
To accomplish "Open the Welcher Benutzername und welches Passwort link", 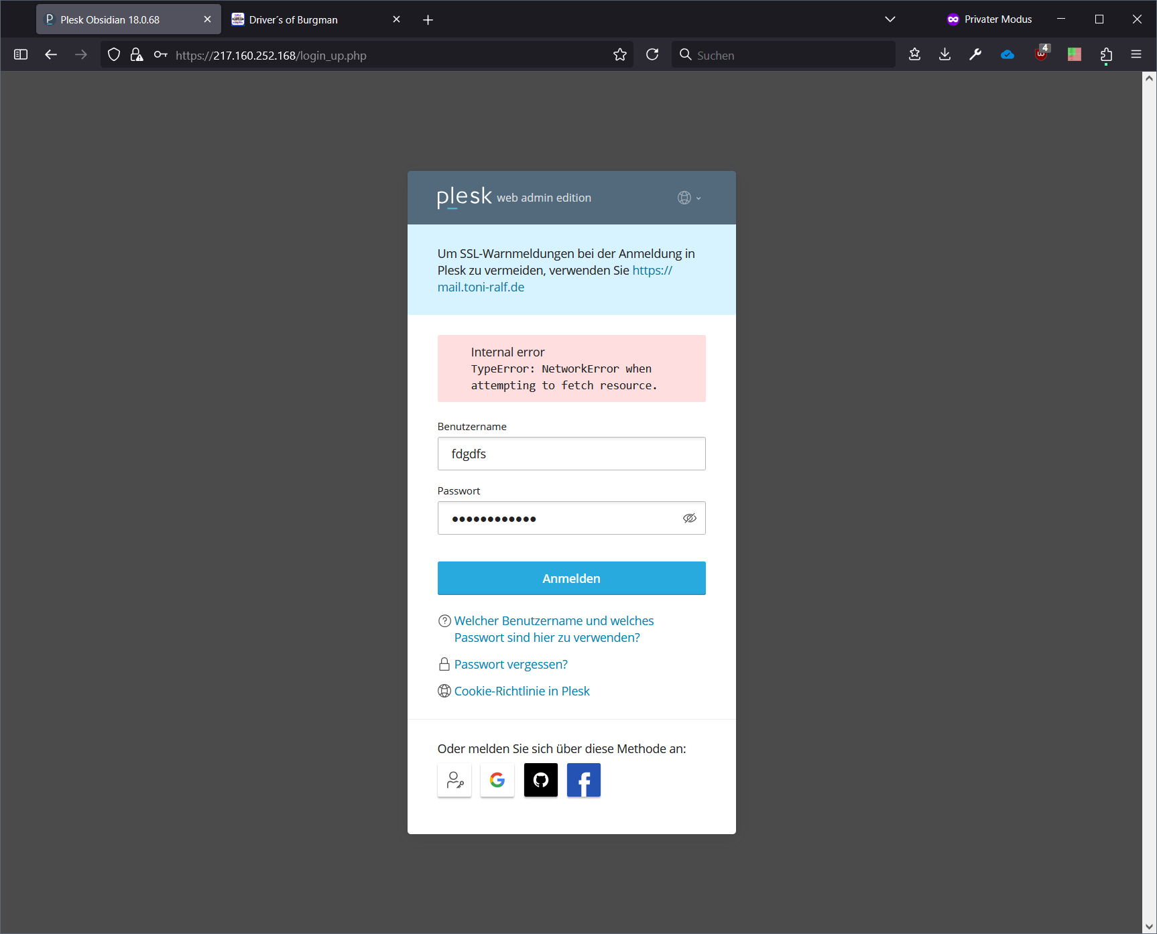I will click(554, 629).
